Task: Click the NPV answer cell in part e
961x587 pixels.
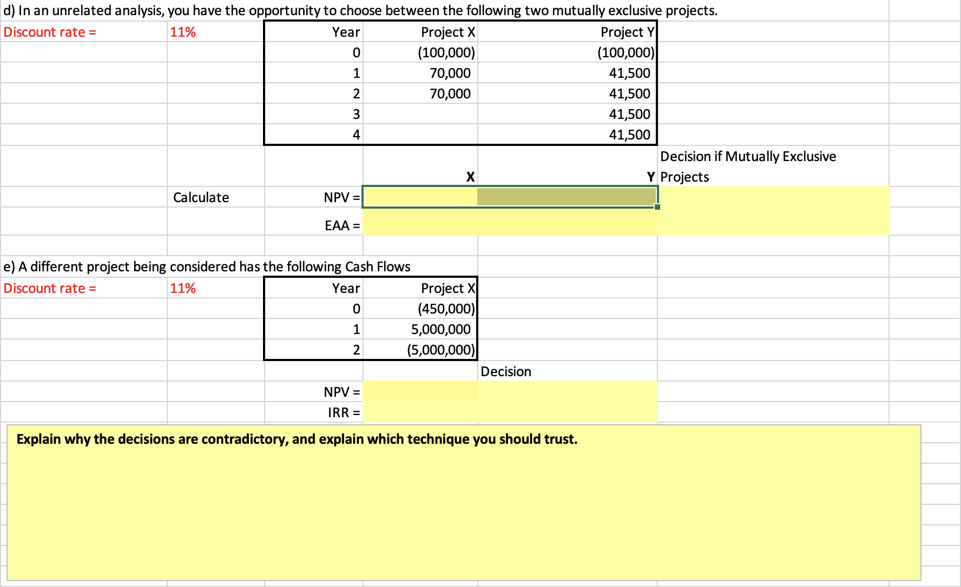Action: pyautogui.click(x=420, y=391)
